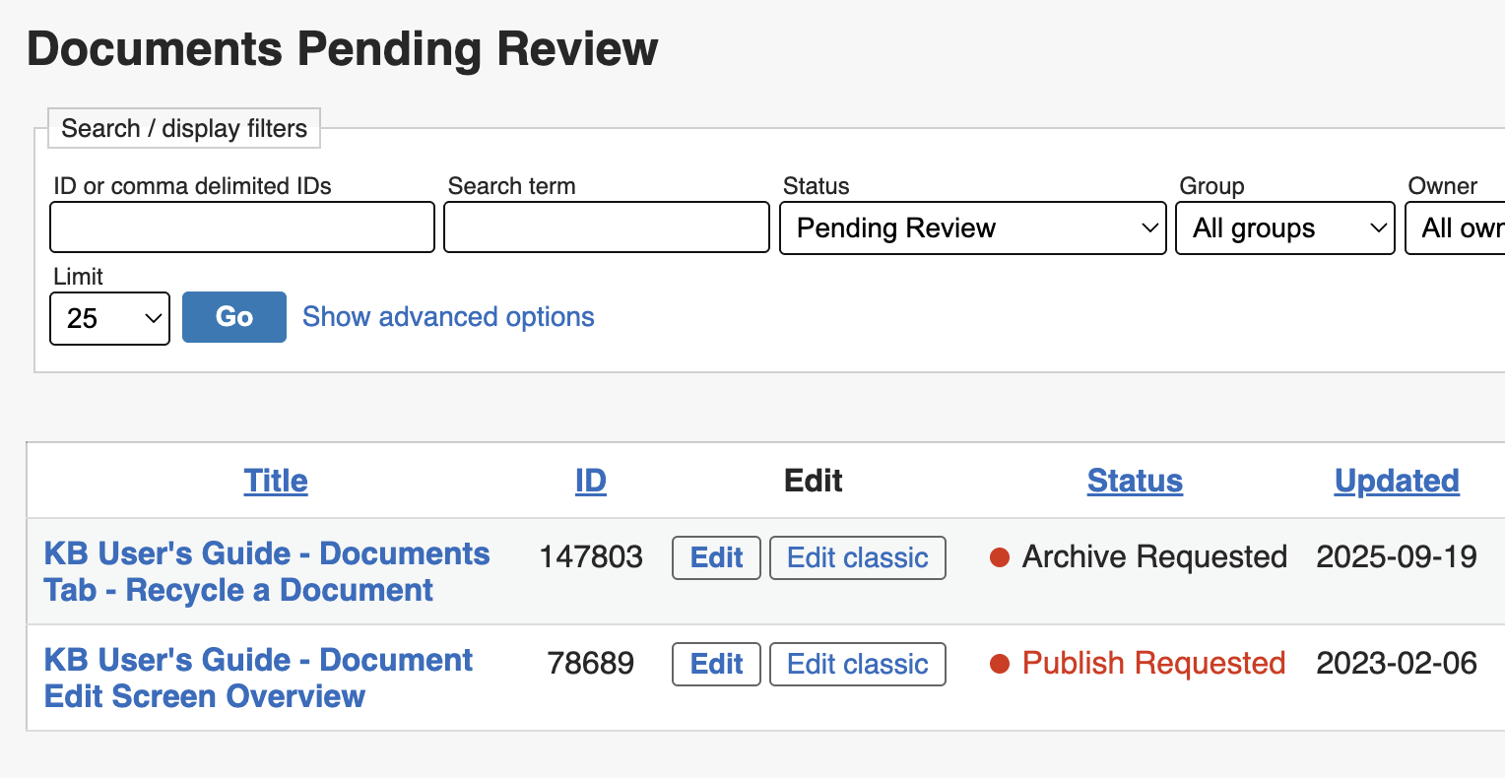Sort table by Title column header
Image resolution: width=1505 pixels, height=778 pixels.
pyautogui.click(x=276, y=481)
